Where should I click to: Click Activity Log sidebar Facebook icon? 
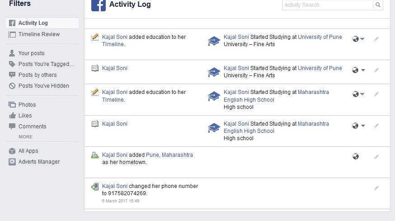12,23
